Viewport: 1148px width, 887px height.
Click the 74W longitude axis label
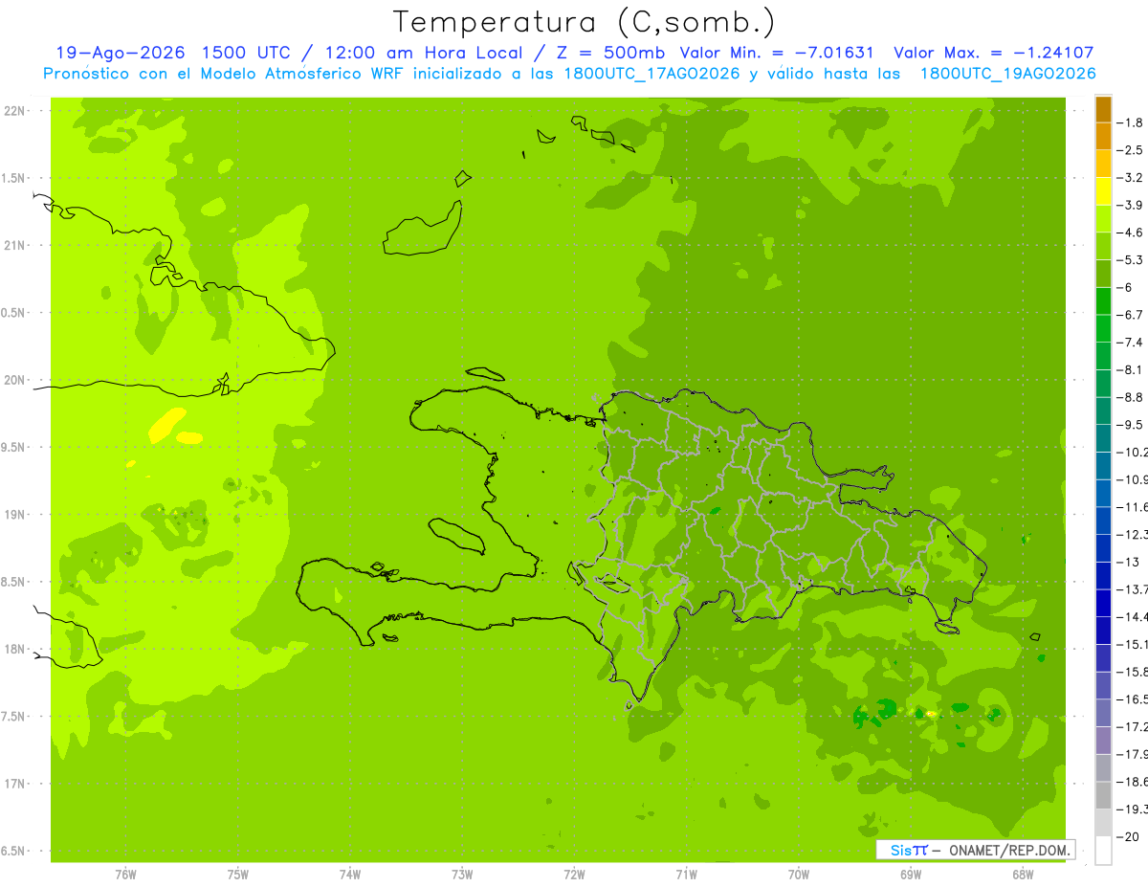[350, 875]
